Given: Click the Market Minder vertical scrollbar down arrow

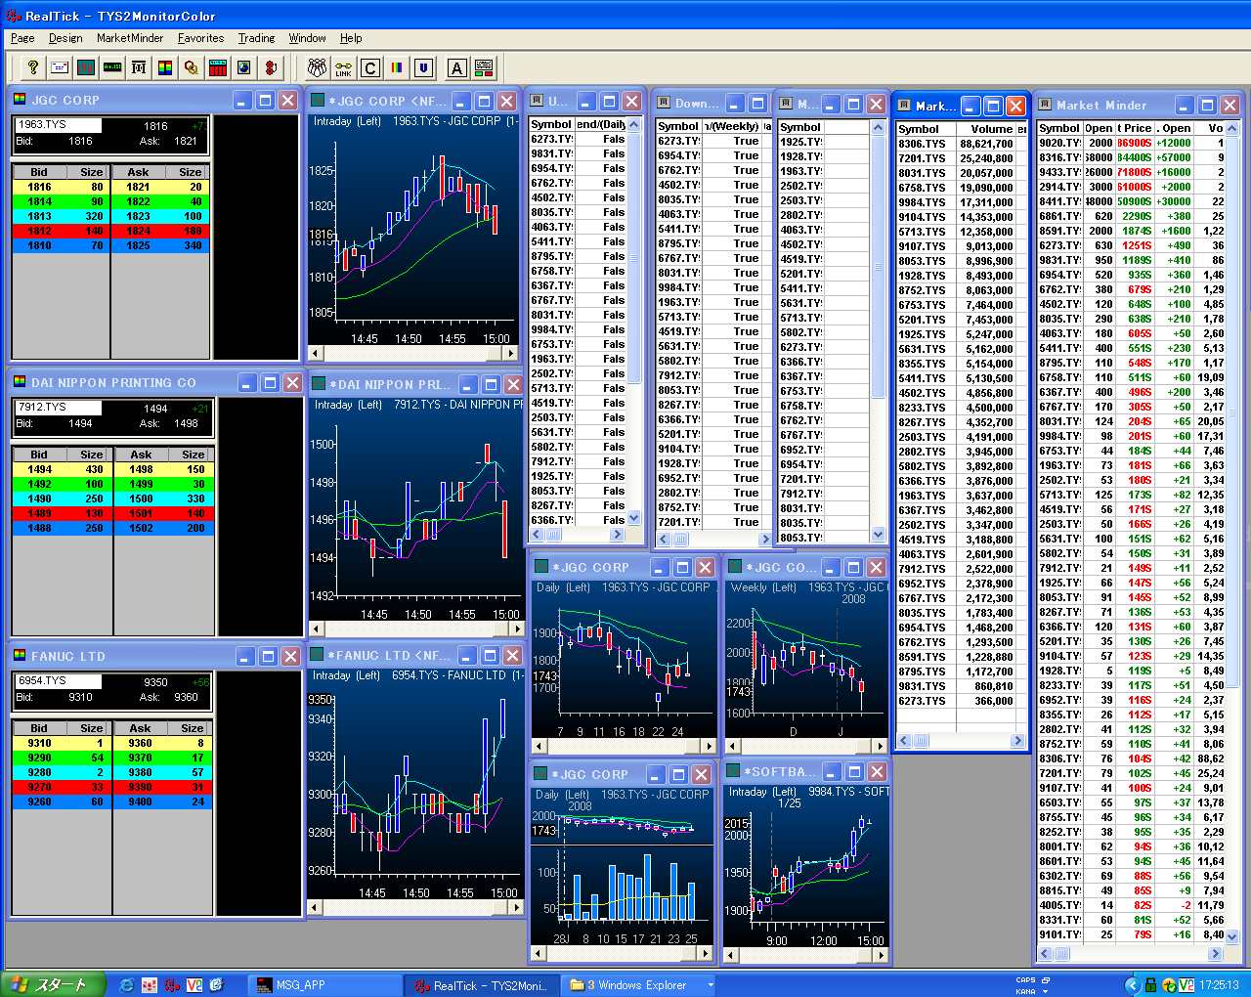Looking at the screenshot, I should point(1231,936).
